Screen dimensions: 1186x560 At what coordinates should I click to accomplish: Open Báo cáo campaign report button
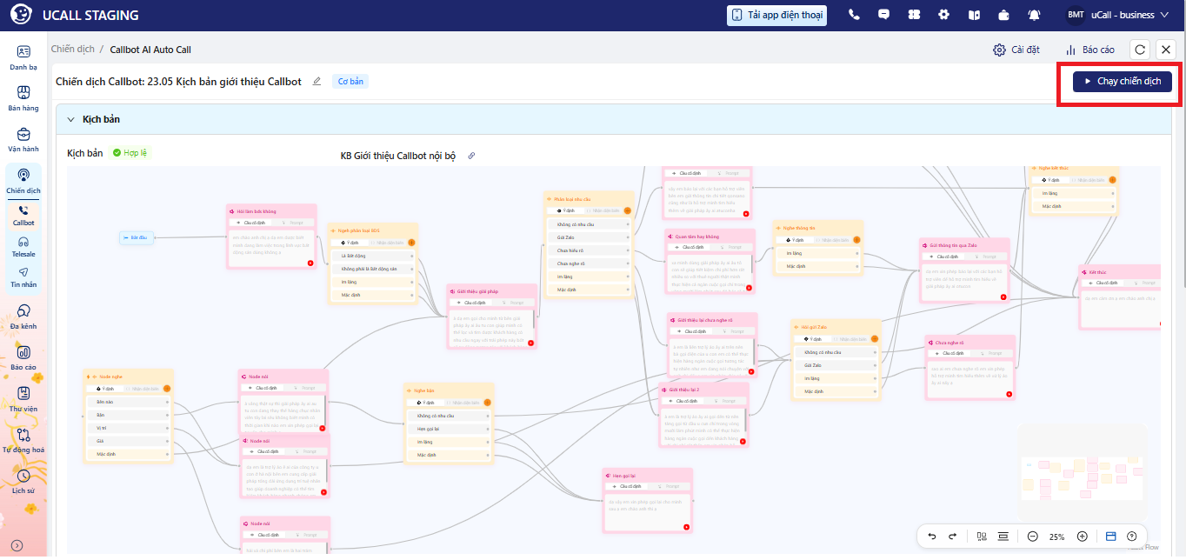[1090, 50]
